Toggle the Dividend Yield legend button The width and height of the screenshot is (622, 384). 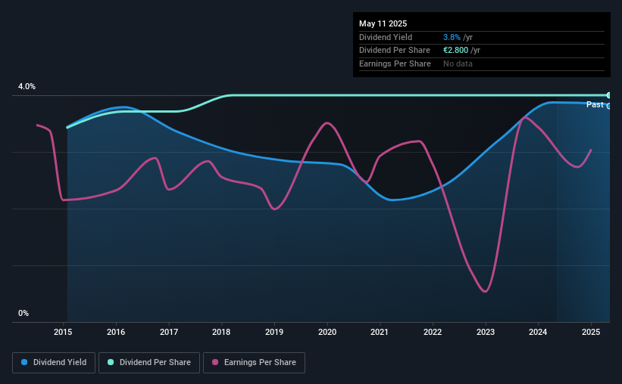point(54,363)
